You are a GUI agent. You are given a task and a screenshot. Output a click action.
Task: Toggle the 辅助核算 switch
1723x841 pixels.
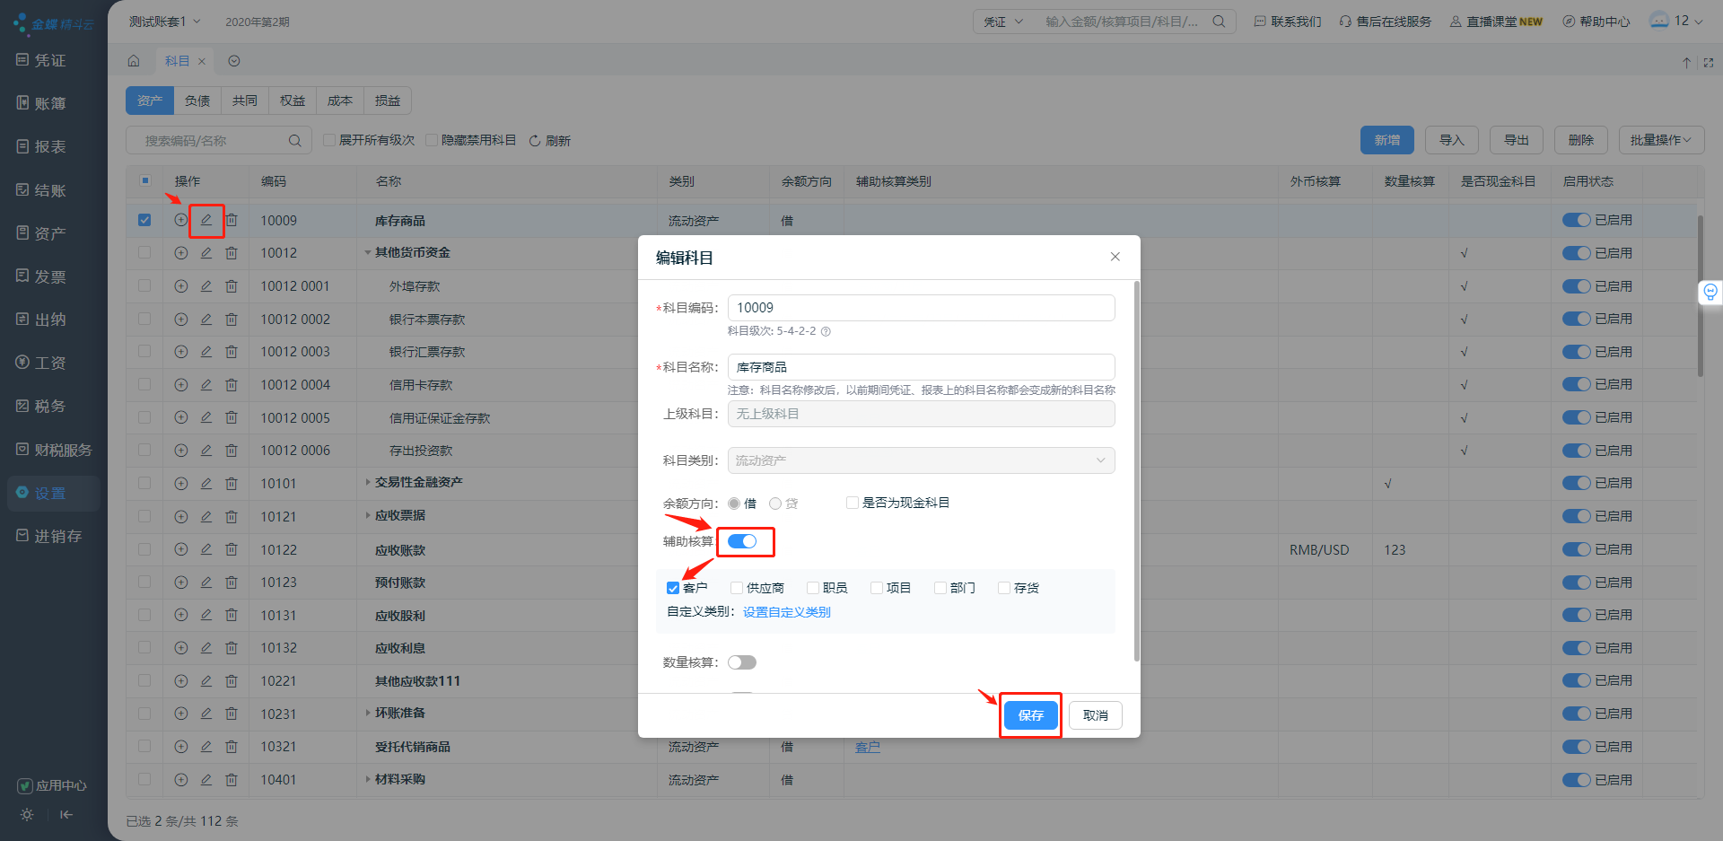click(x=742, y=541)
